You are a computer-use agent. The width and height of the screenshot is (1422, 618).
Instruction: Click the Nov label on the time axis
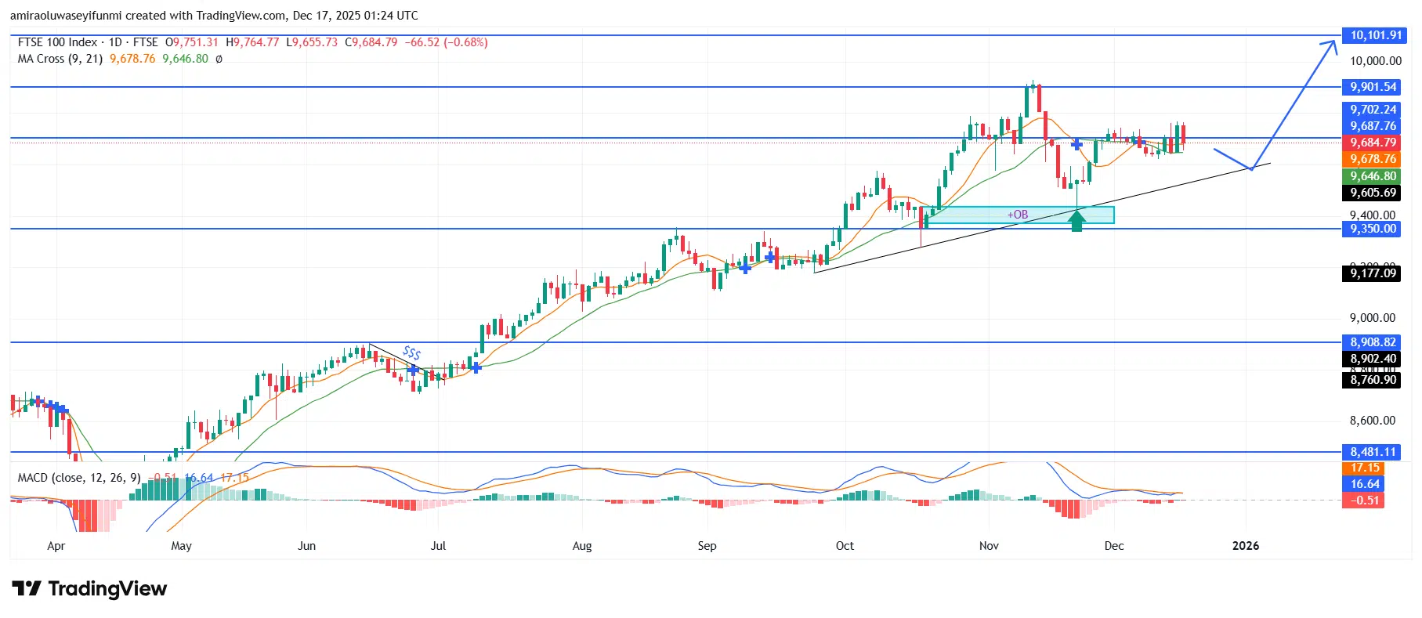(989, 546)
